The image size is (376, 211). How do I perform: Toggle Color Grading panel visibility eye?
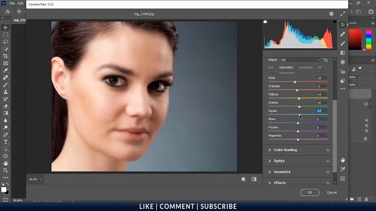328,150
